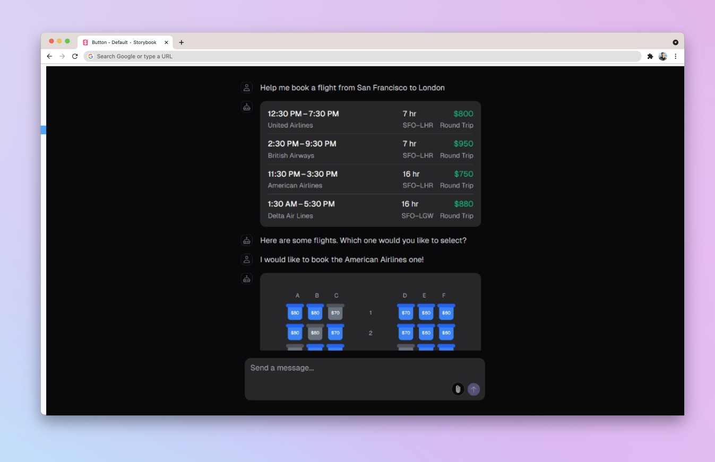
Task: Click the 'Search Google or type a URL' bar
Action: [x=363, y=56]
